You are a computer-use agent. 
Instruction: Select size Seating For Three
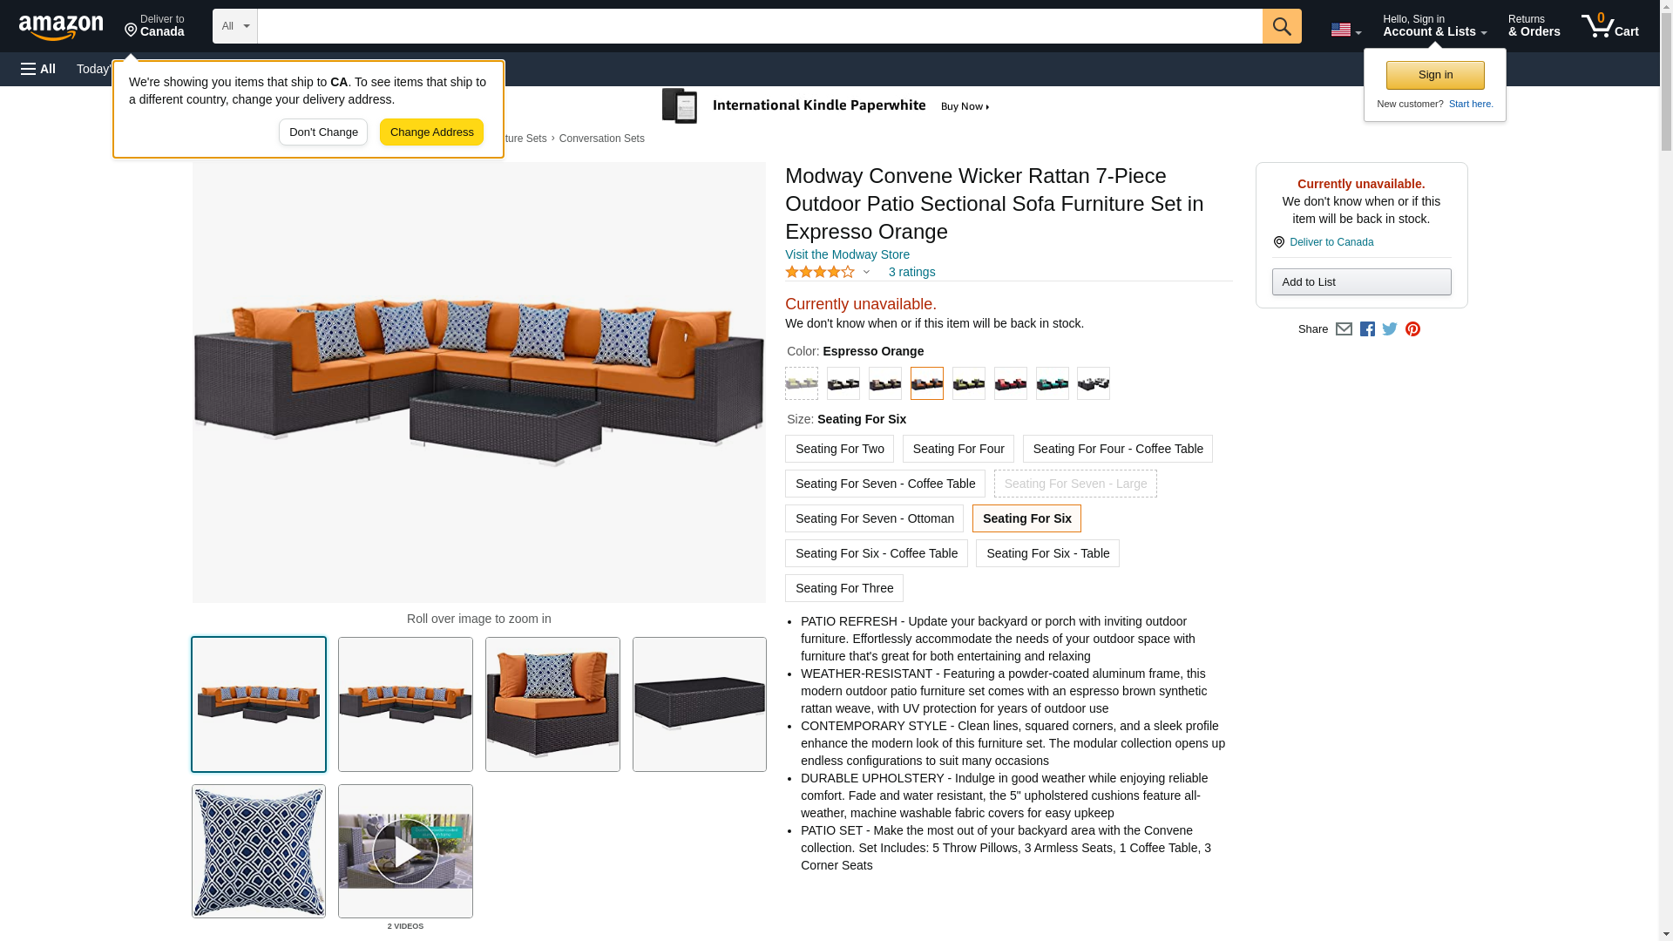pyautogui.click(x=843, y=588)
